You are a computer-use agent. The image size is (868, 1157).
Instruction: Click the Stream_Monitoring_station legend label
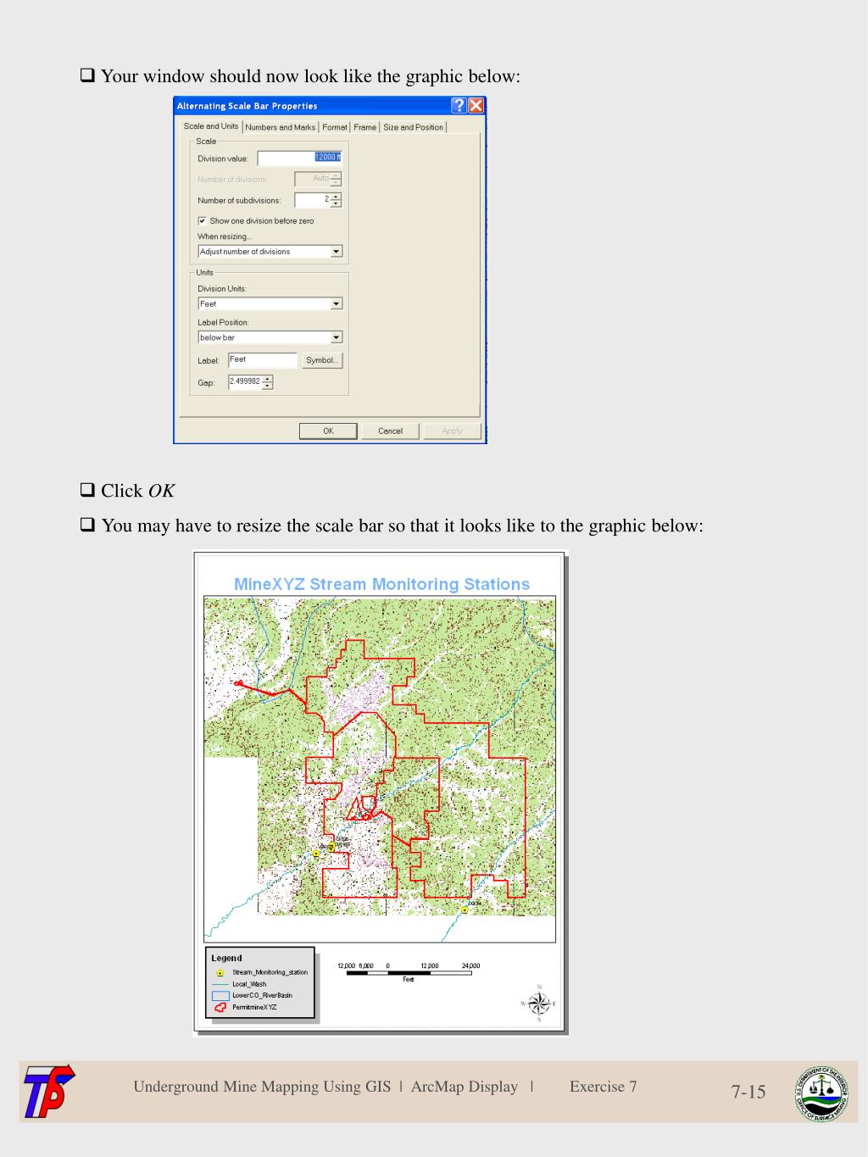(x=270, y=973)
